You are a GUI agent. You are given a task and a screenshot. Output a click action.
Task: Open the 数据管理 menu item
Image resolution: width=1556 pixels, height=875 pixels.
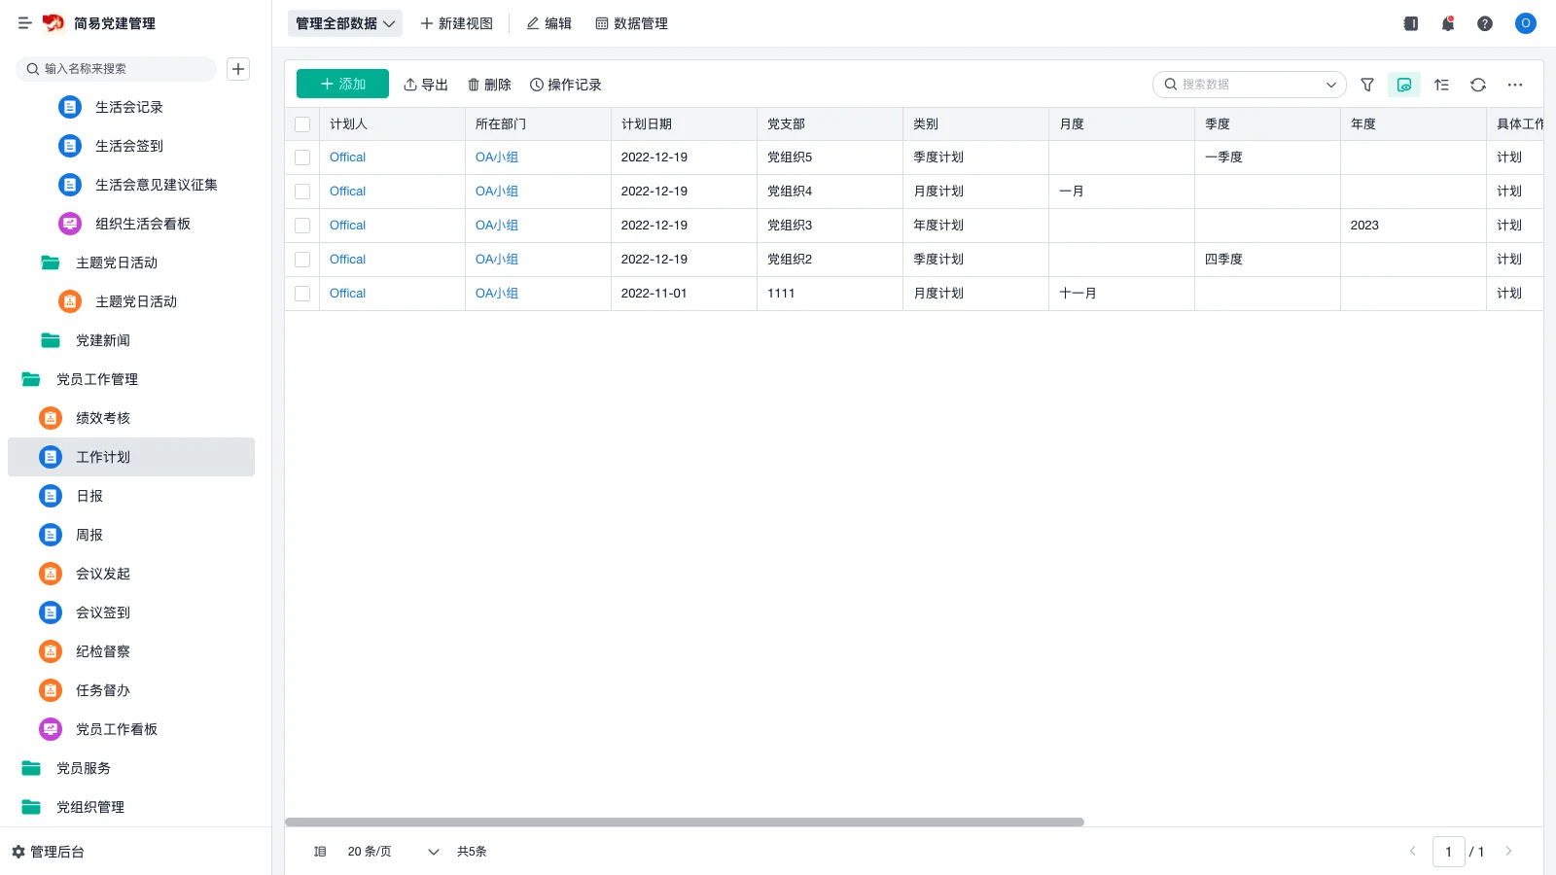[632, 22]
